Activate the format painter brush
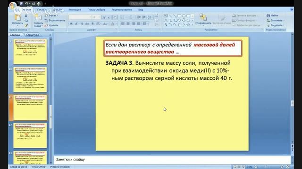Image resolution: width=302 pixels, height=169 pixels. [26, 25]
